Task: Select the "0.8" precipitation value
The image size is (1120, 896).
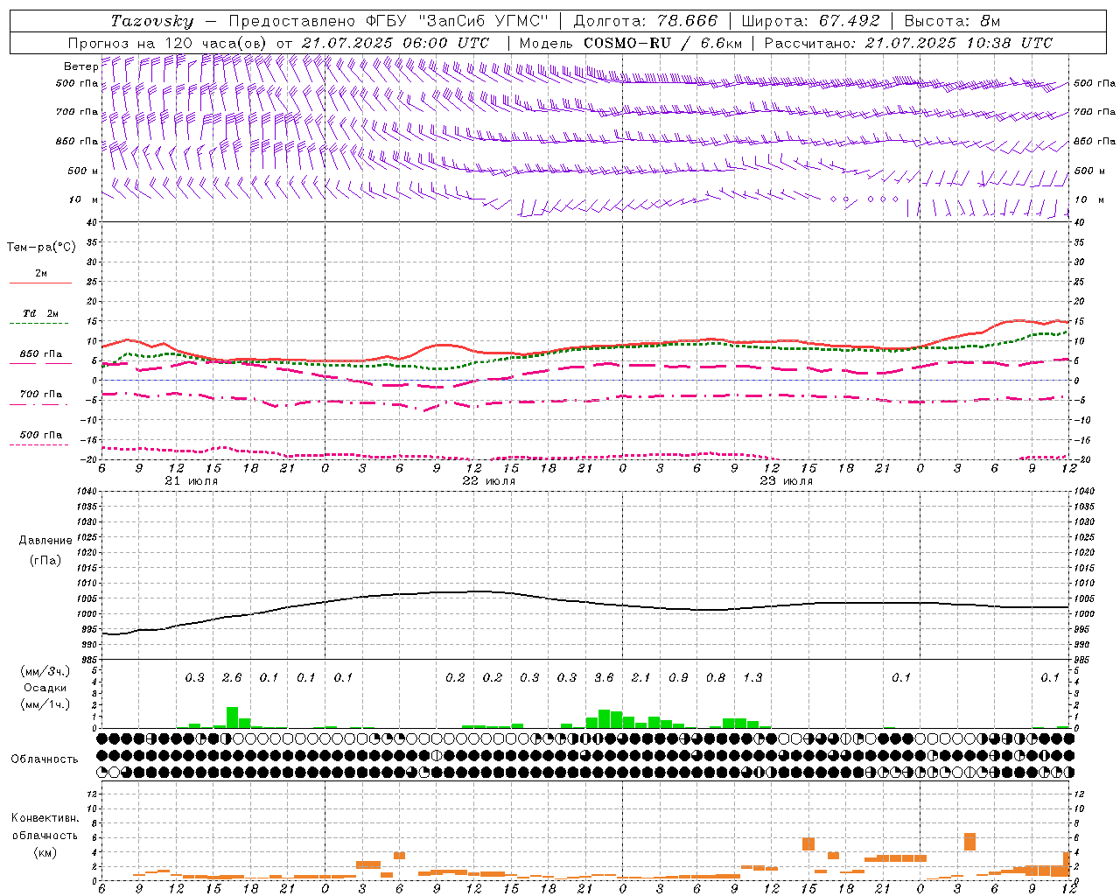Action: [x=716, y=677]
